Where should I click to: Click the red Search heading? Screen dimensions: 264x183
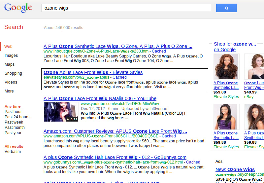click(x=14, y=27)
